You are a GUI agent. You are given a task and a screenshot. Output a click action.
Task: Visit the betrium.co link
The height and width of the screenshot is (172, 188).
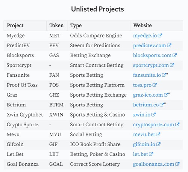click(146, 105)
